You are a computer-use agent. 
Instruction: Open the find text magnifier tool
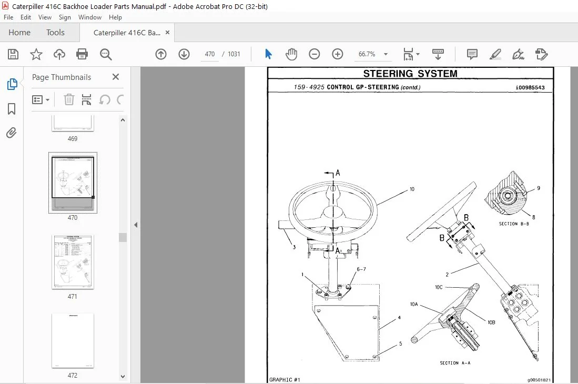106,54
